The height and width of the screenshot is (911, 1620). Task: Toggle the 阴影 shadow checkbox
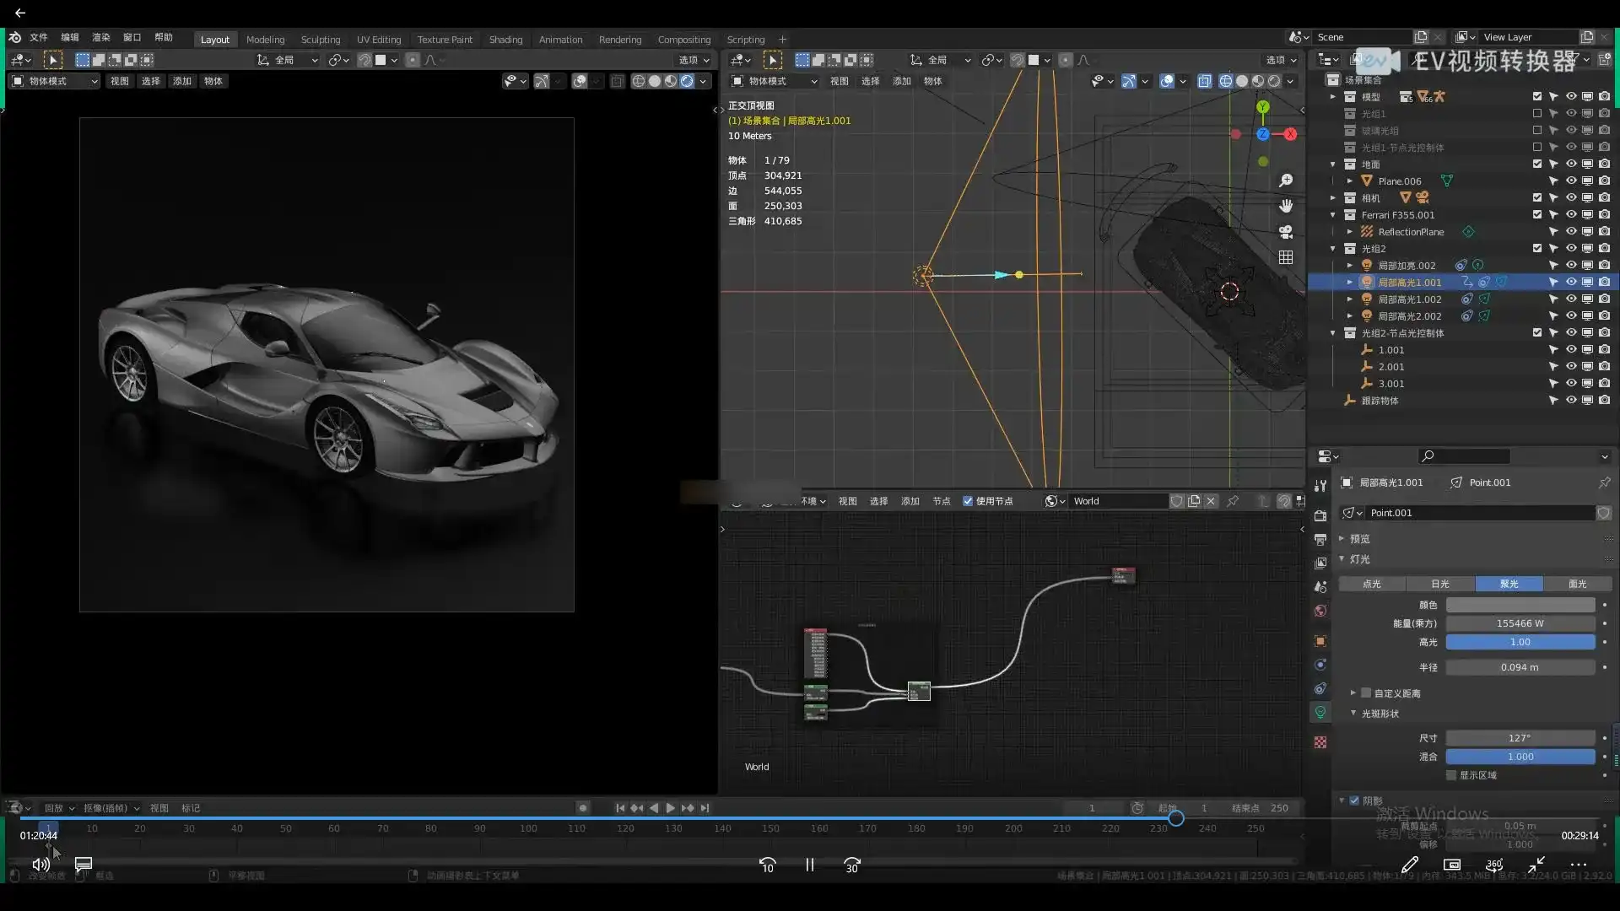coord(1355,800)
